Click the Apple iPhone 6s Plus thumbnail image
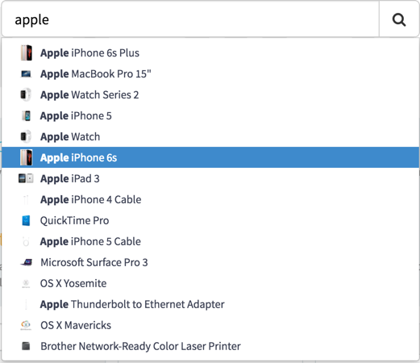 tap(27, 52)
